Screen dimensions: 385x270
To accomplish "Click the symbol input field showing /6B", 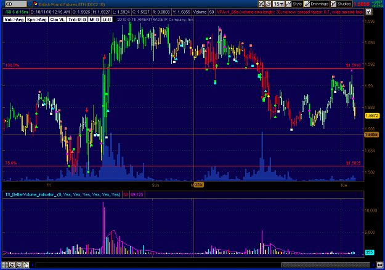I will click(16, 4).
